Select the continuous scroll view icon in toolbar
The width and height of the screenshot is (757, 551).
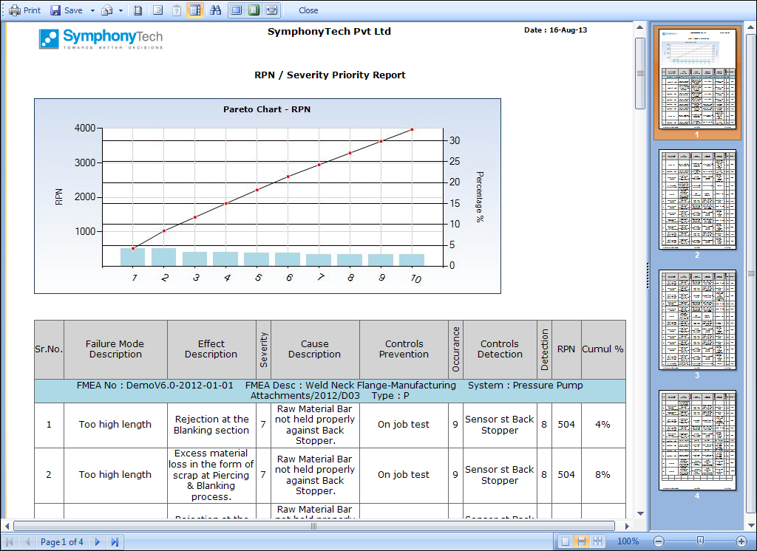tap(254, 10)
